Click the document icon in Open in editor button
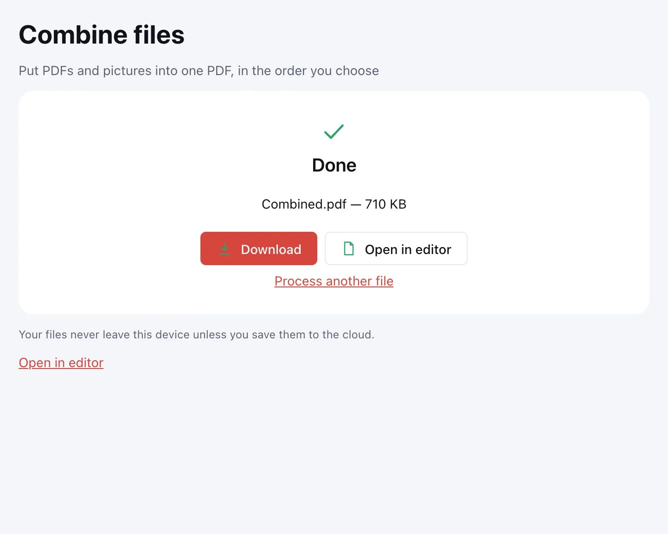 pyautogui.click(x=349, y=249)
